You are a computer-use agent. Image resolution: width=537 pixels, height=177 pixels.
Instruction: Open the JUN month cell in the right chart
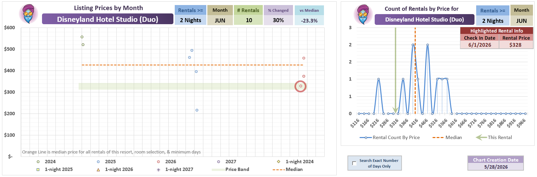tap(522, 21)
